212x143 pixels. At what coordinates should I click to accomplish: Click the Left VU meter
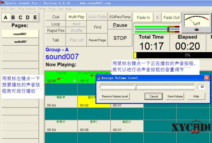[196, 23]
